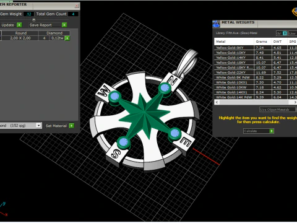Select the Yellow Gold:22KY row

(256, 72)
